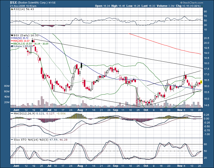Click the 80M volume axis label

click(7, 86)
